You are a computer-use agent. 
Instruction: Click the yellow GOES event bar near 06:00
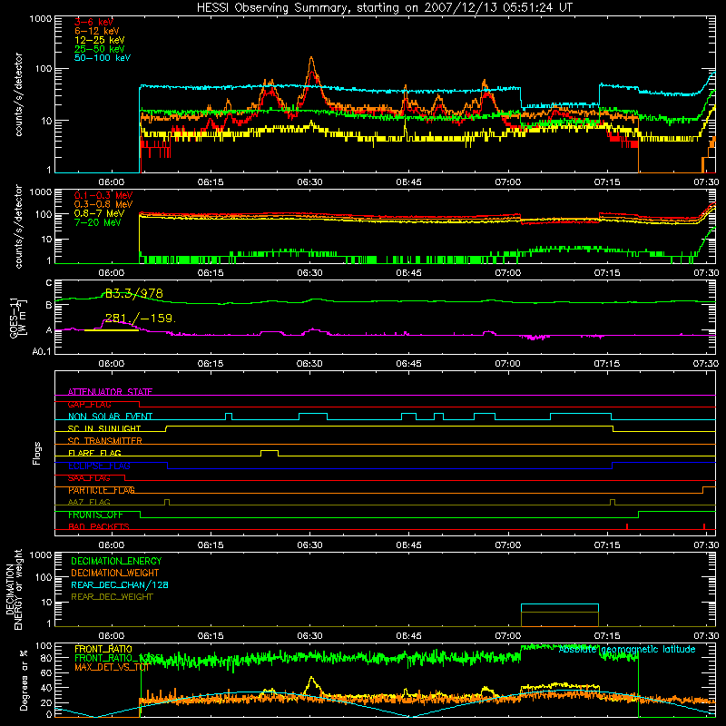(112, 330)
